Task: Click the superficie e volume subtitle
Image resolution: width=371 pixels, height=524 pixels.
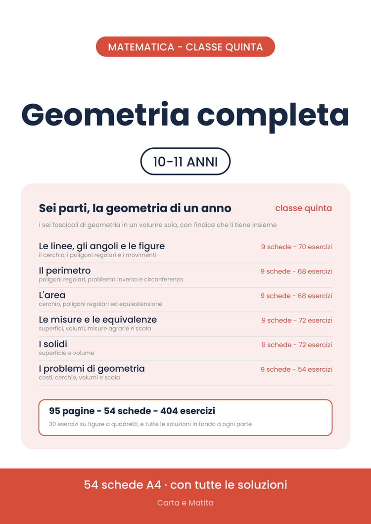Action: pyautogui.click(x=67, y=353)
